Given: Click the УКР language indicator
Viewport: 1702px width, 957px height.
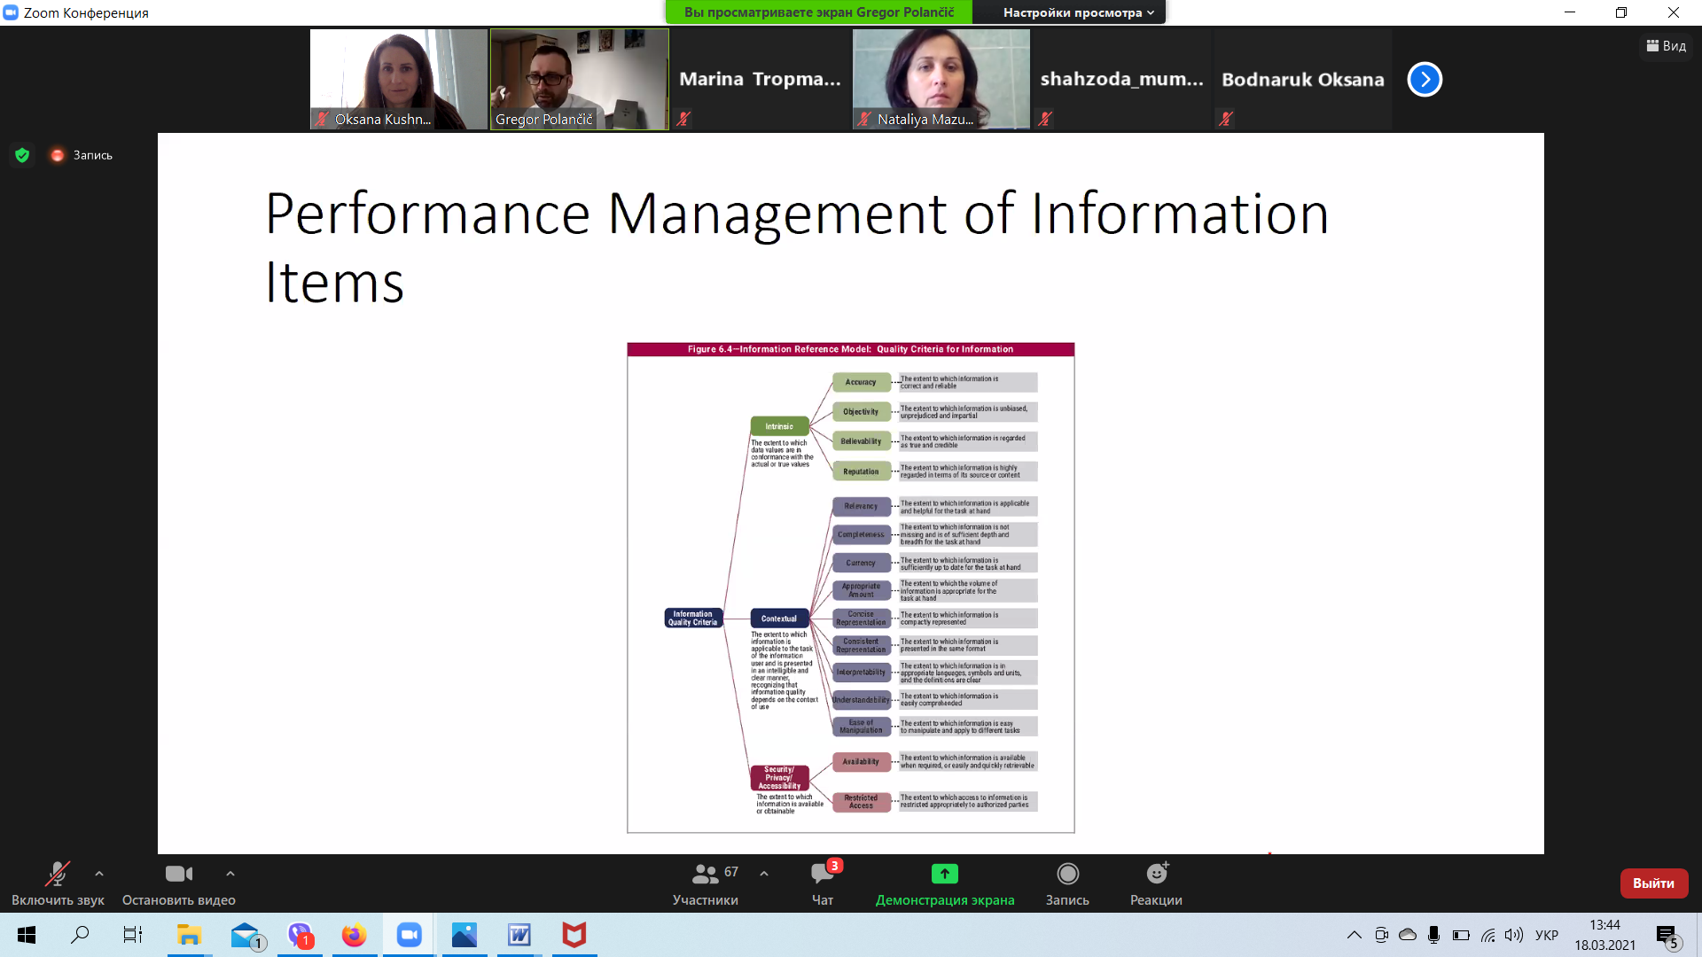Looking at the screenshot, I should [1547, 935].
